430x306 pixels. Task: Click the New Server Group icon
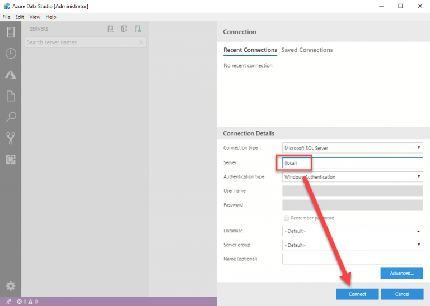coord(124,29)
